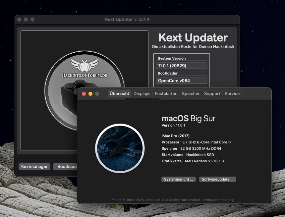This screenshot has height=217, width=285.
Task: Click the Startvolume Hackintosh SSD line
Action: pyautogui.click(x=188, y=155)
